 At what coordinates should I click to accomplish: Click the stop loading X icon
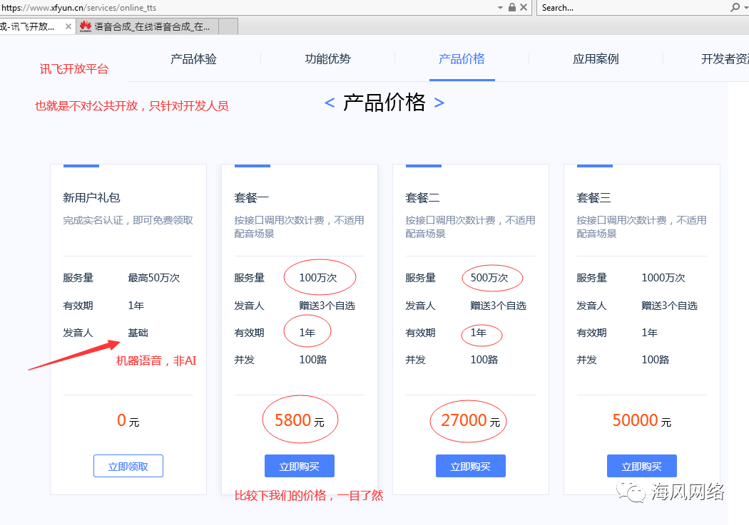524,7
